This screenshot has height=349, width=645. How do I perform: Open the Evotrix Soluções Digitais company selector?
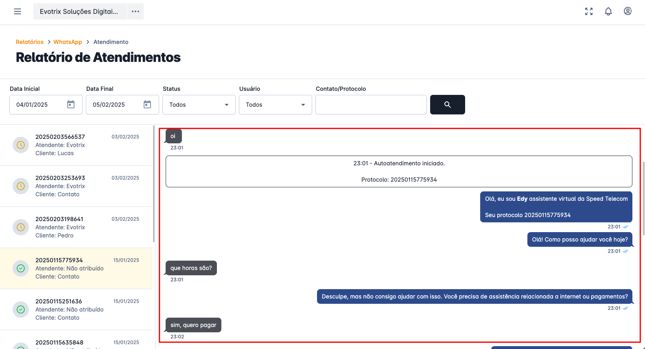(80, 11)
